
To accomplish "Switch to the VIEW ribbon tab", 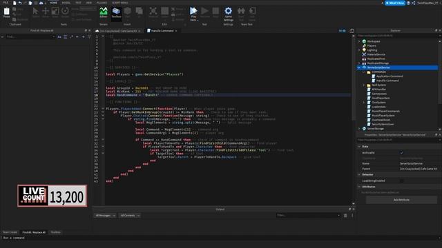I will pos(89,3).
